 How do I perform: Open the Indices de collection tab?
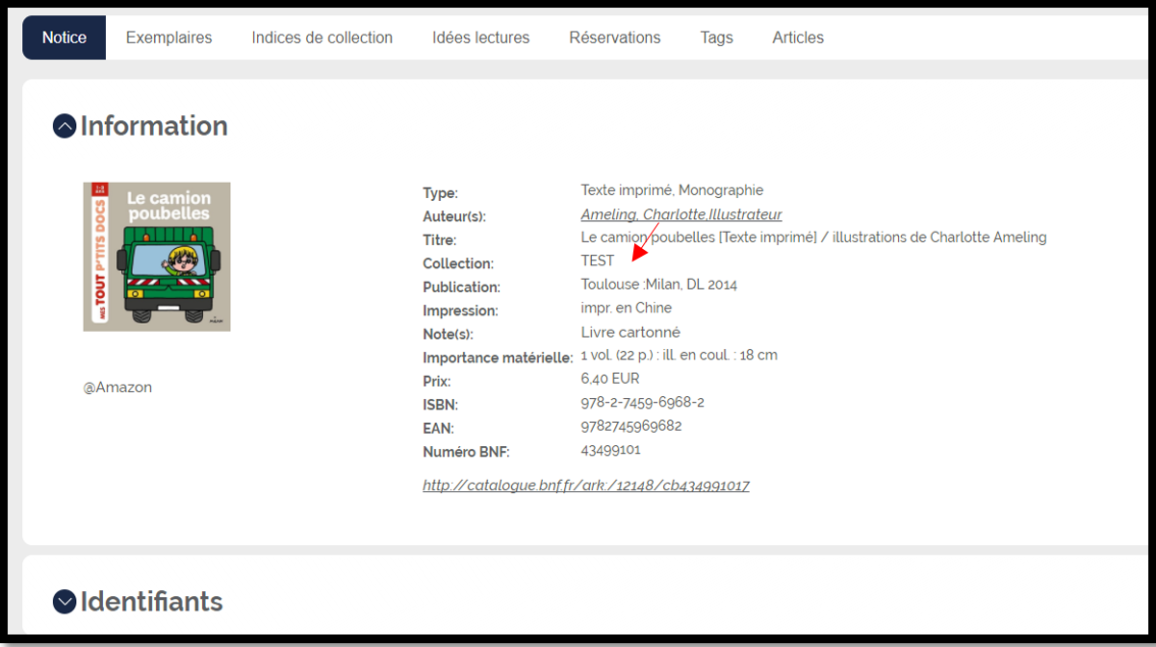point(322,37)
